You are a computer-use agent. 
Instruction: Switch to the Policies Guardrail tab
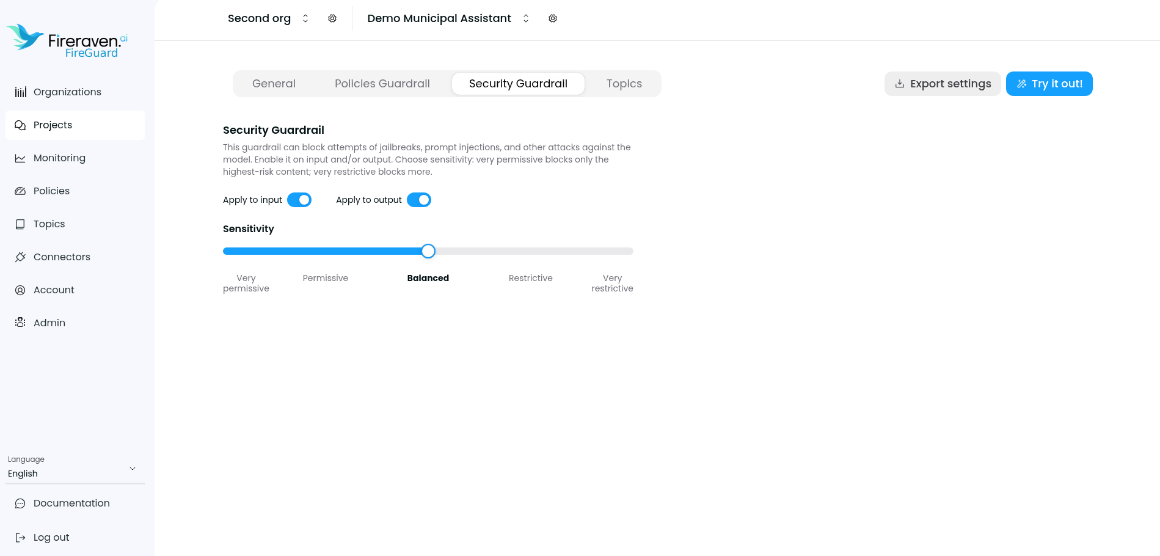[x=382, y=83]
